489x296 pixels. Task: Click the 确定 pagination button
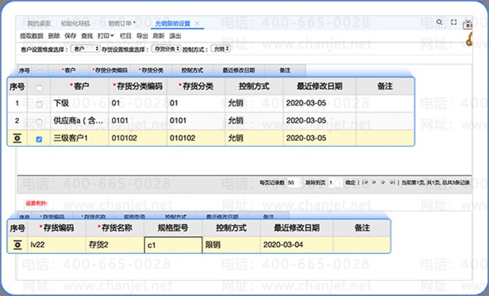tap(350, 182)
